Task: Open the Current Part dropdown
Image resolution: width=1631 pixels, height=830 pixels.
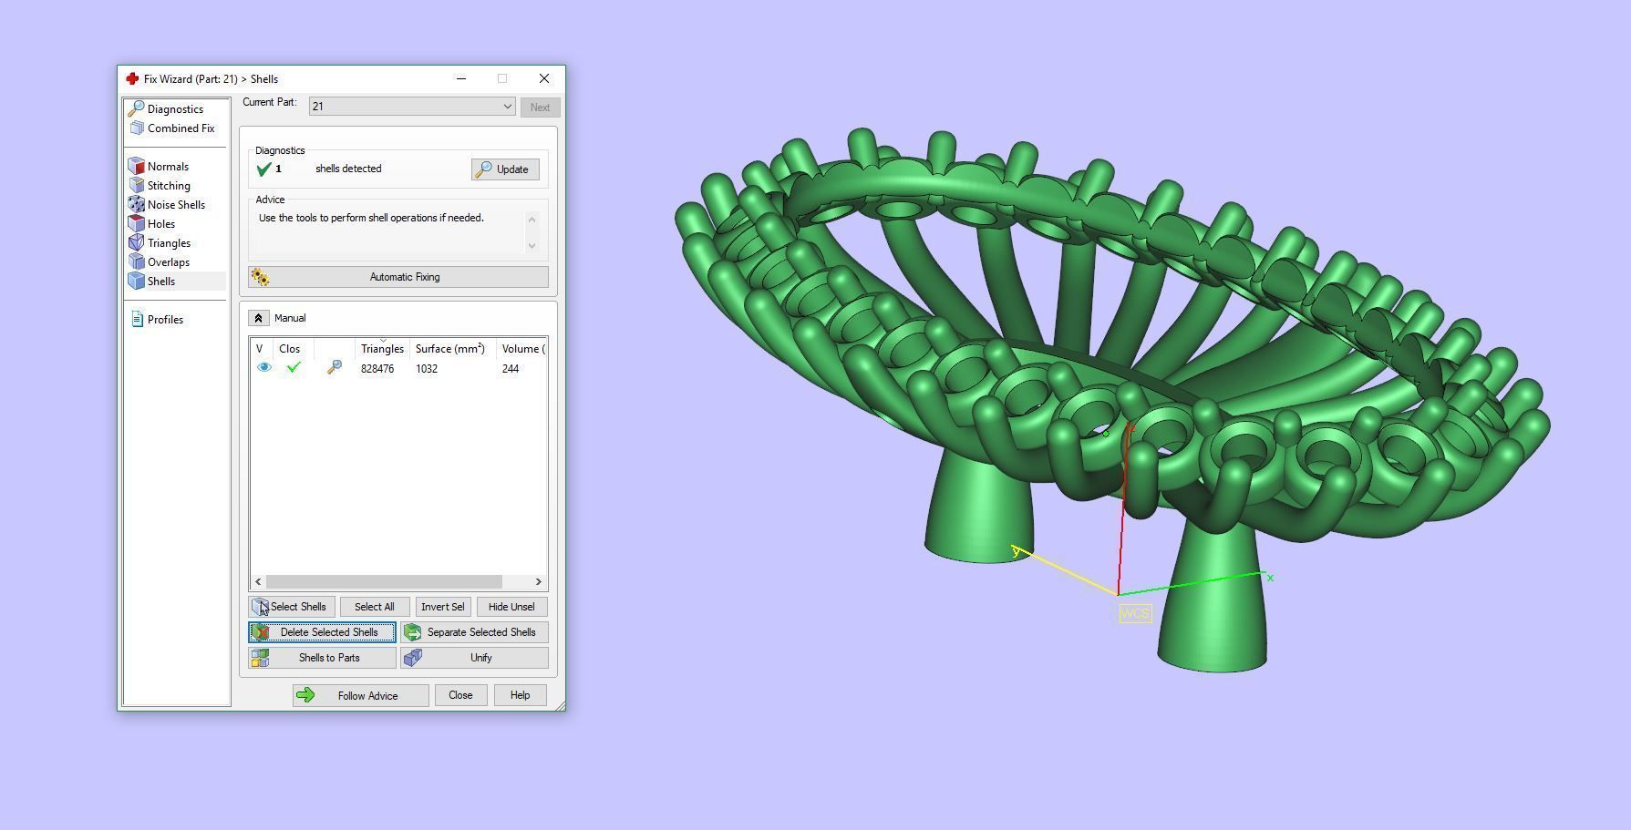Action: (411, 107)
